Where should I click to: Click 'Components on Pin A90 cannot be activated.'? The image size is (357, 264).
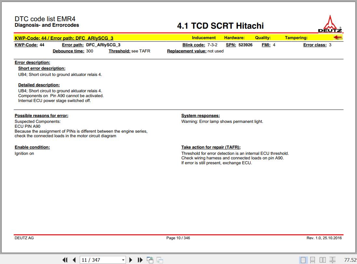click(x=61, y=96)
